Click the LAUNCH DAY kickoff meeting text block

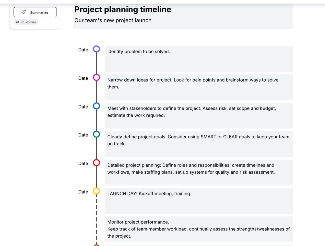pos(198,201)
